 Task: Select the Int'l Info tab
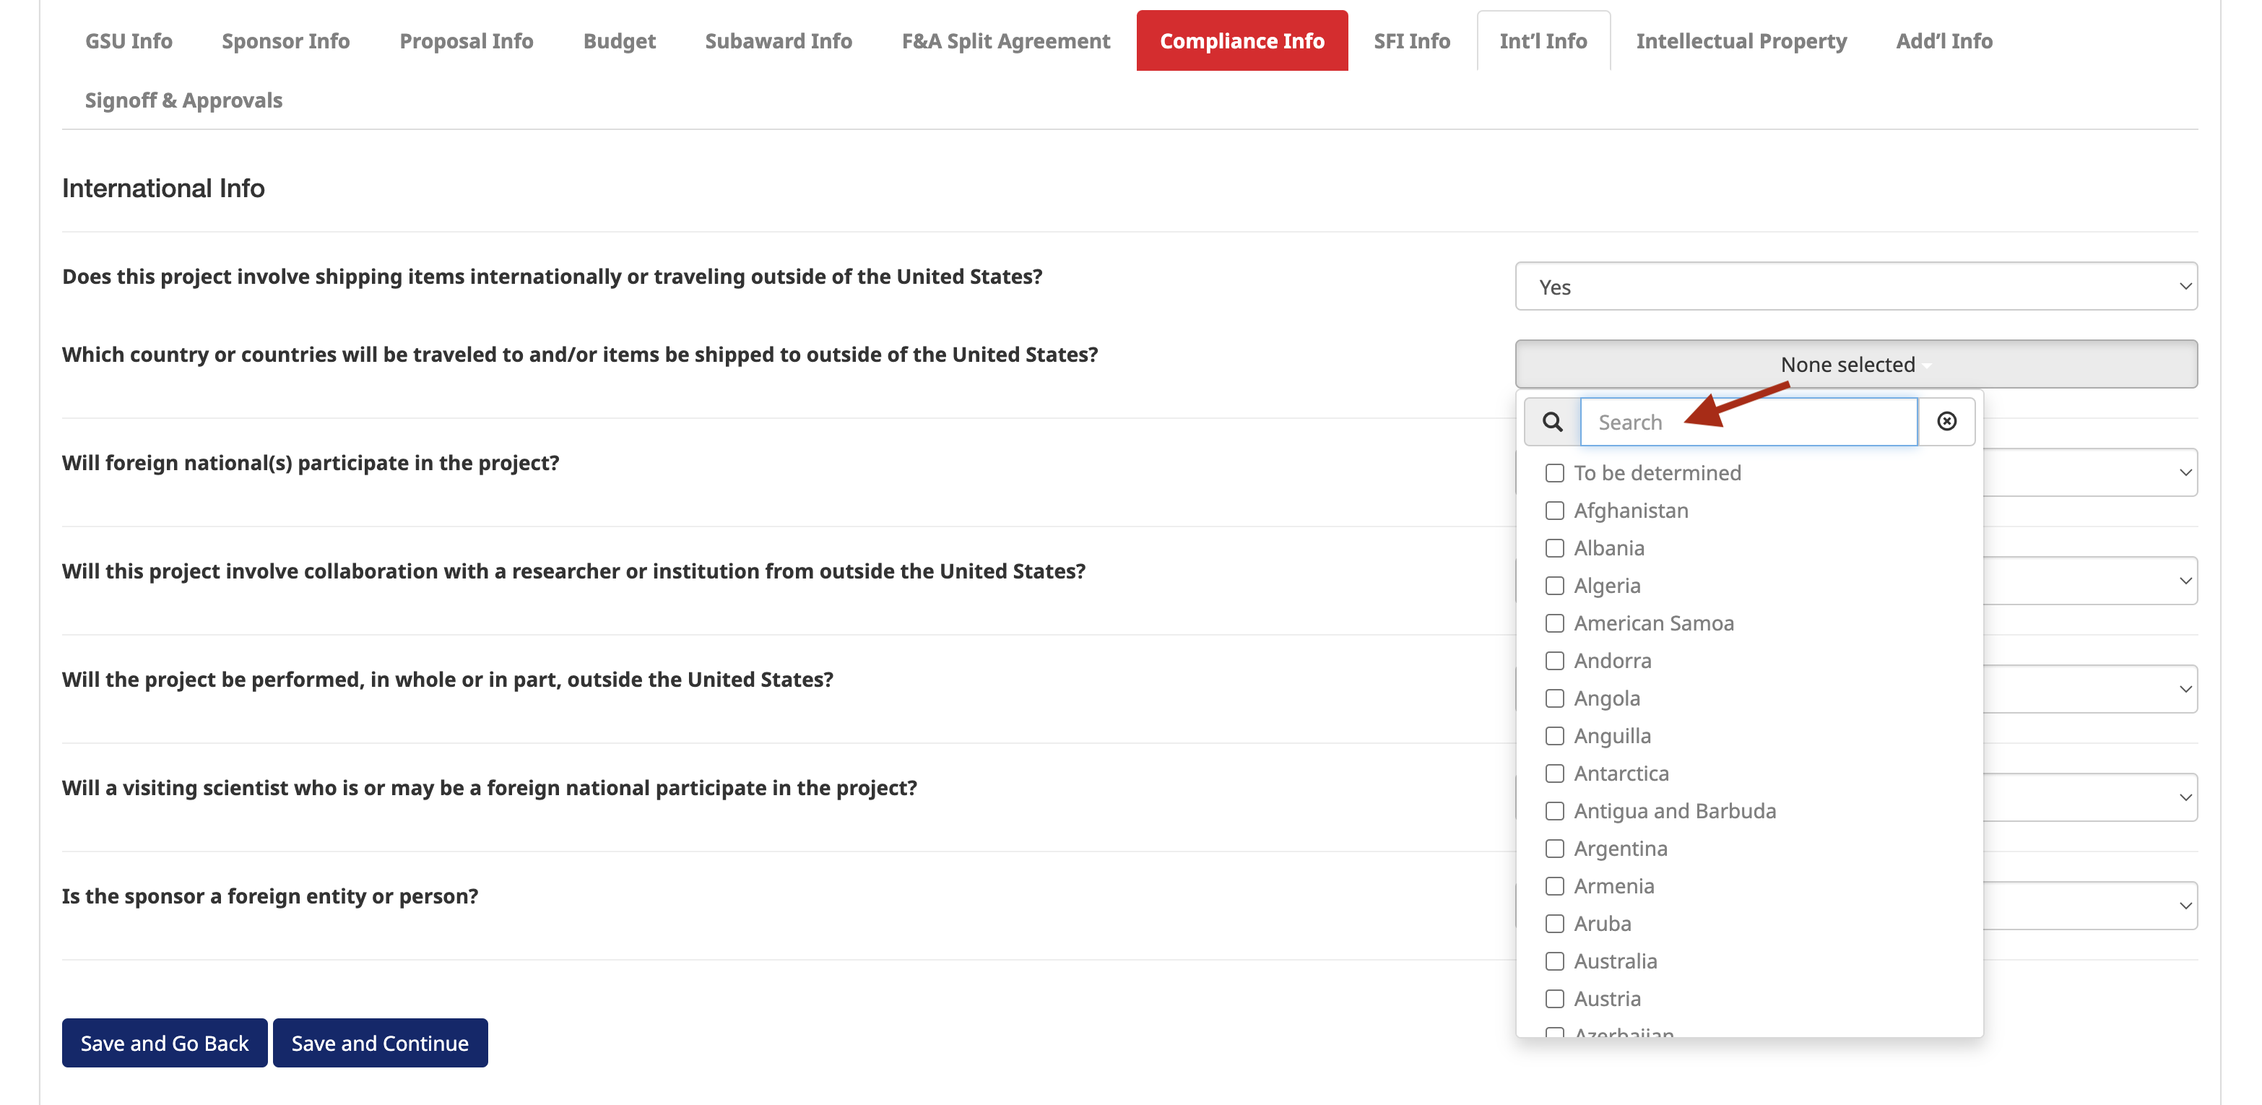[x=1543, y=41]
